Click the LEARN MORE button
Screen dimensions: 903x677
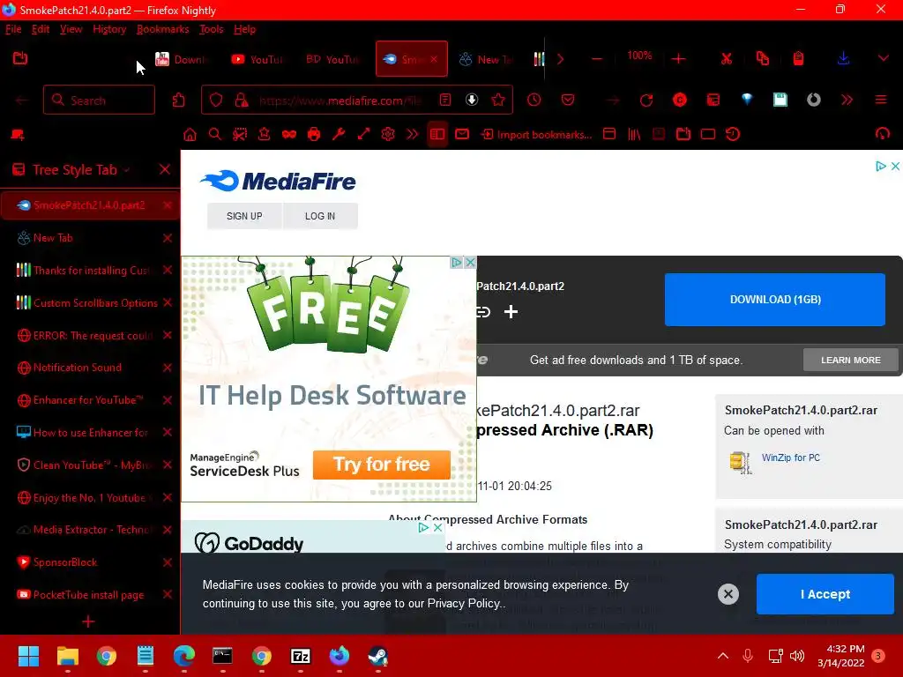coord(850,360)
